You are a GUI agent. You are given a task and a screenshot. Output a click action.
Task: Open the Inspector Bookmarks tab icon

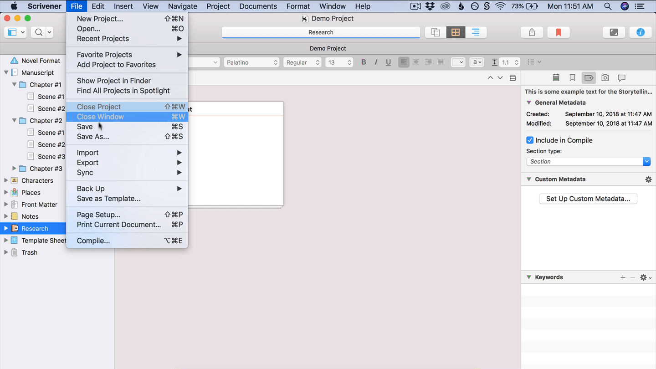click(573, 78)
